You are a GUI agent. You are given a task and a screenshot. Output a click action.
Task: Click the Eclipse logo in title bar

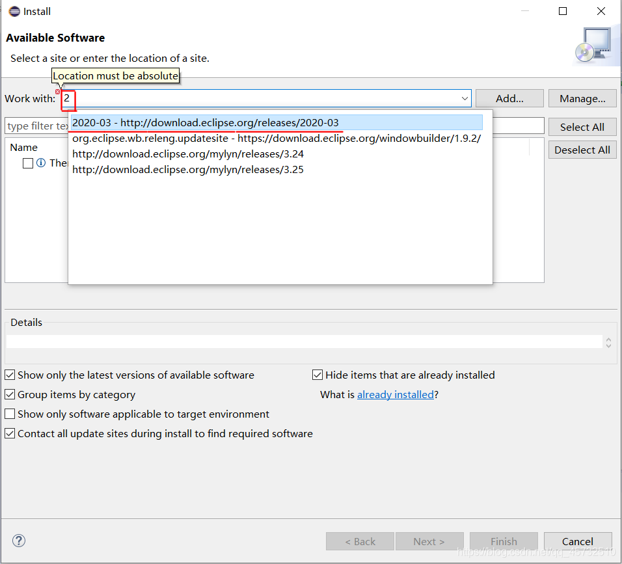[x=14, y=12]
